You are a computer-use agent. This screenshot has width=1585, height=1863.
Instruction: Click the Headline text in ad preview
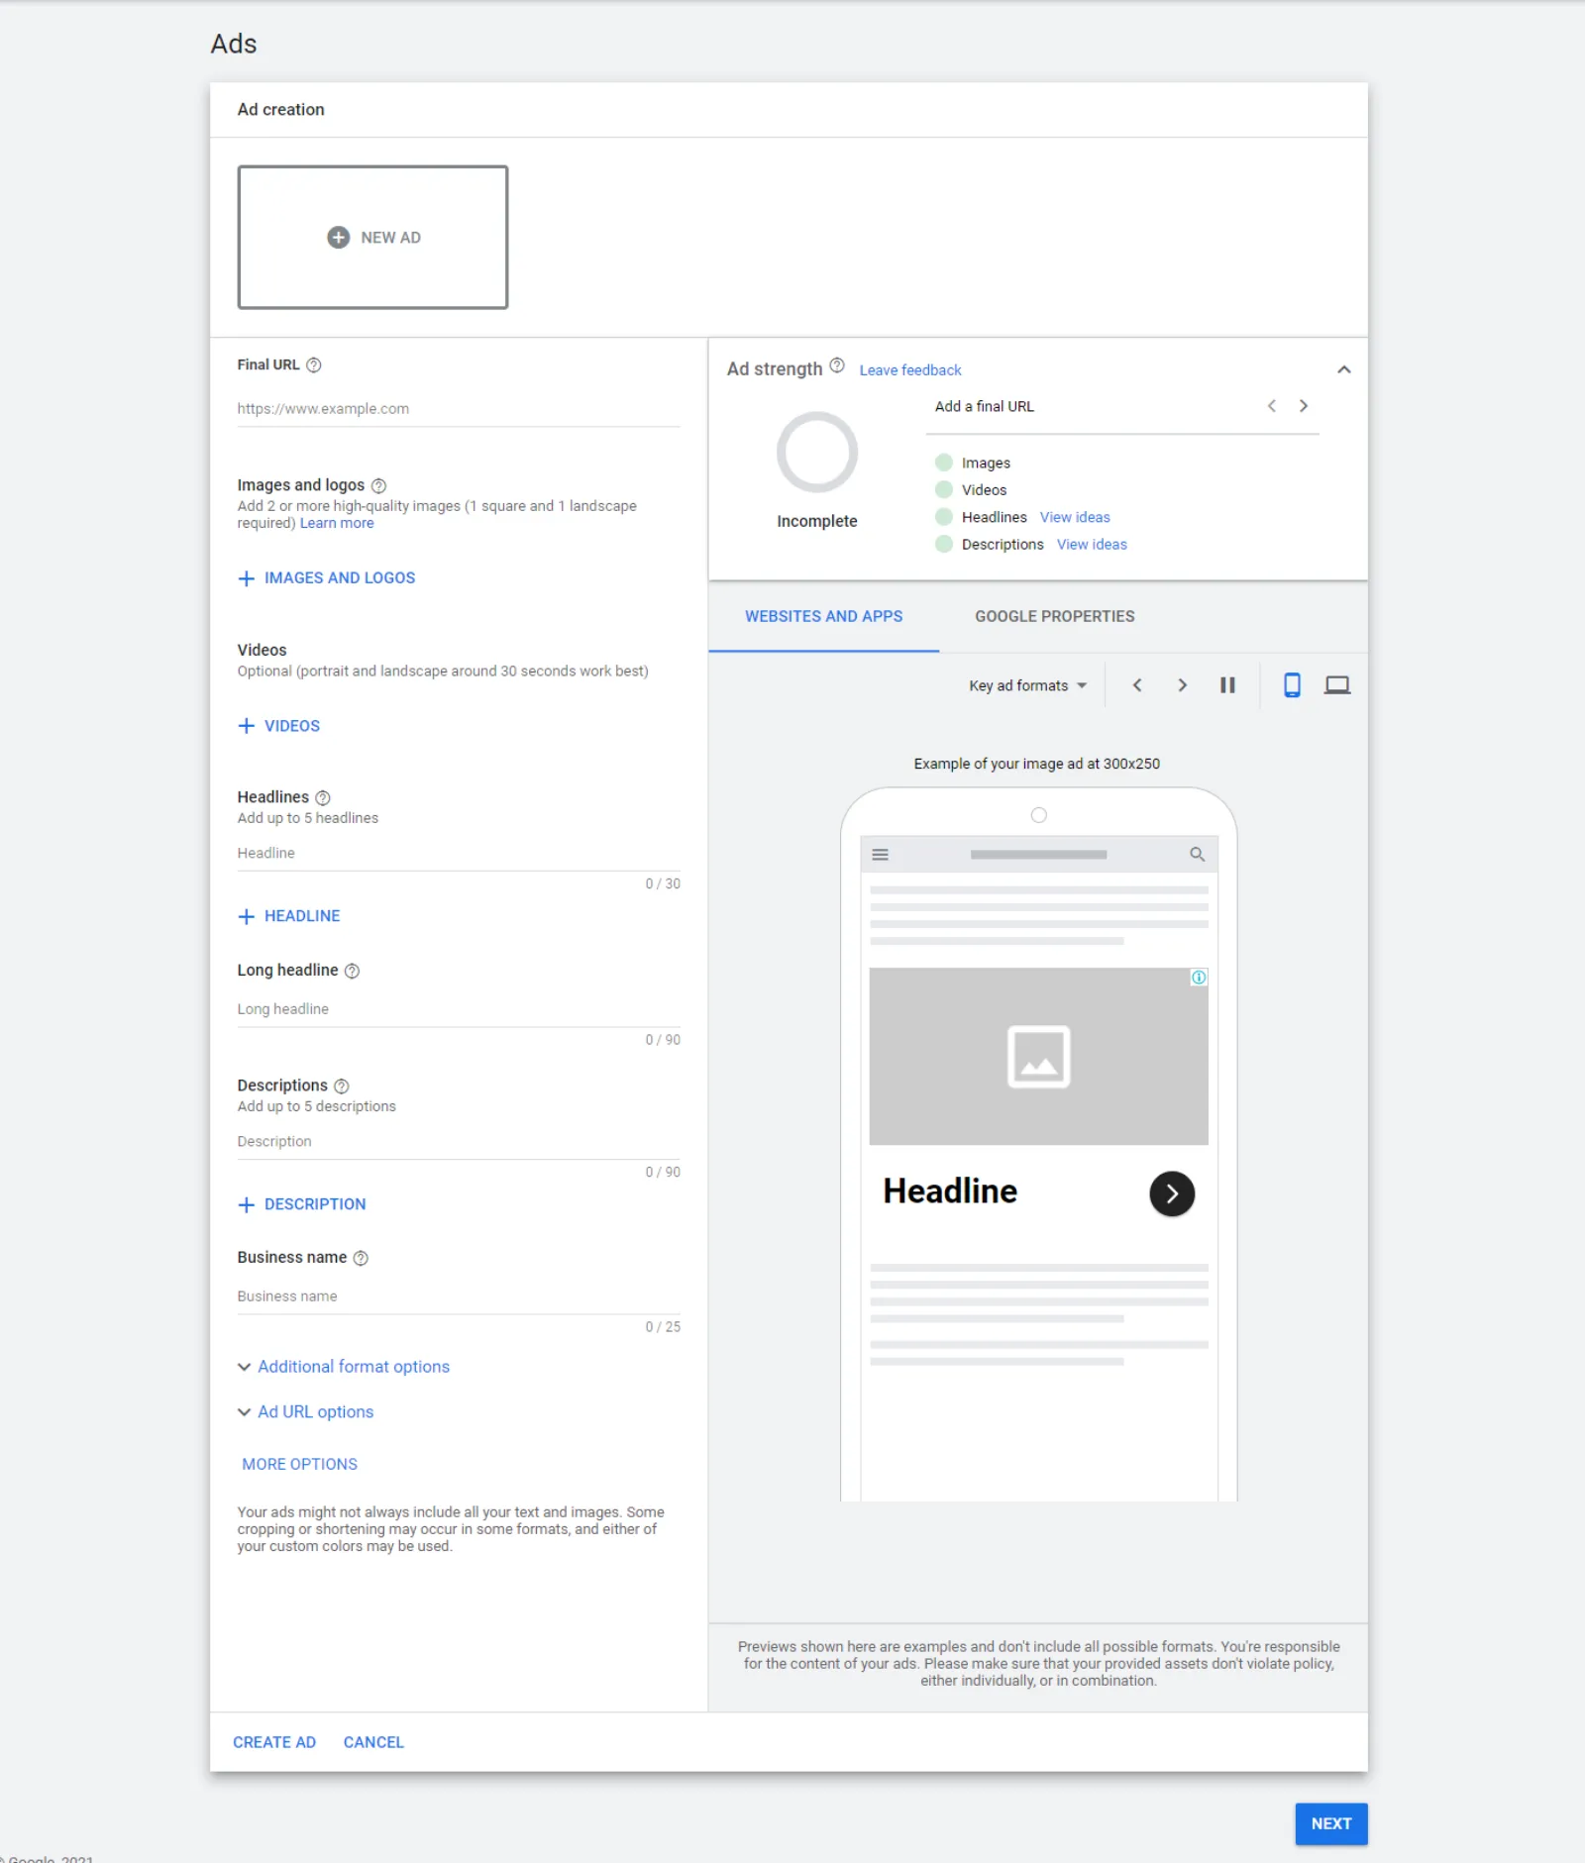[x=950, y=1191]
